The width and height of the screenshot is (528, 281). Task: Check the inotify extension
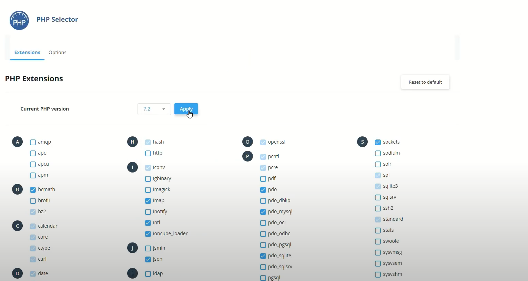148,212
